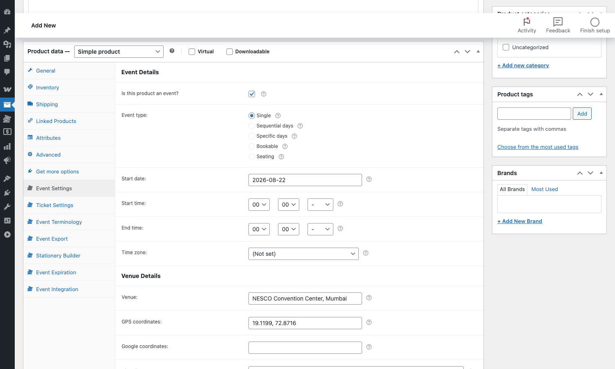Open the Time zone dropdown
The width and height of the screenshot is (615, 369).
tap(303, 254)
